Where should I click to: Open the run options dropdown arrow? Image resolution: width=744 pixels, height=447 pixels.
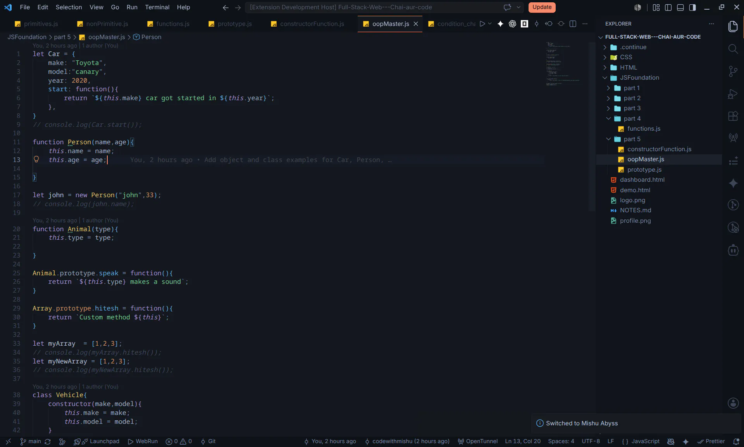pyautogui.click(x=490, y=24)
